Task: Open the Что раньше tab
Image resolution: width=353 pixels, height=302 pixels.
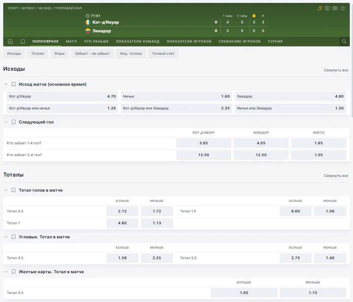Action: [96, 41]
